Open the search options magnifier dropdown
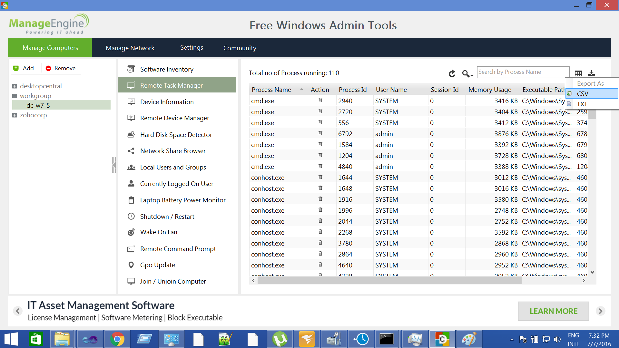The height and width of the screenshot is (348, 619). [x=467, y=73]
